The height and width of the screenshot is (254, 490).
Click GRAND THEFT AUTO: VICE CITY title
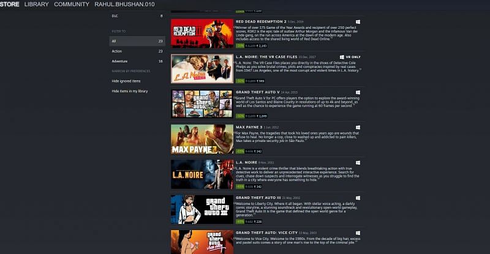[266, 233]
